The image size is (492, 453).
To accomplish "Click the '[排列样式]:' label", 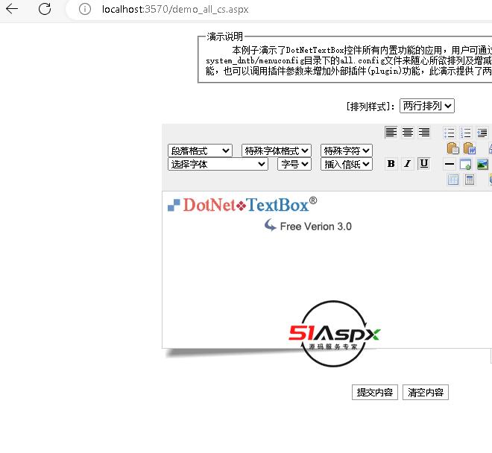I will pos(370,107).
